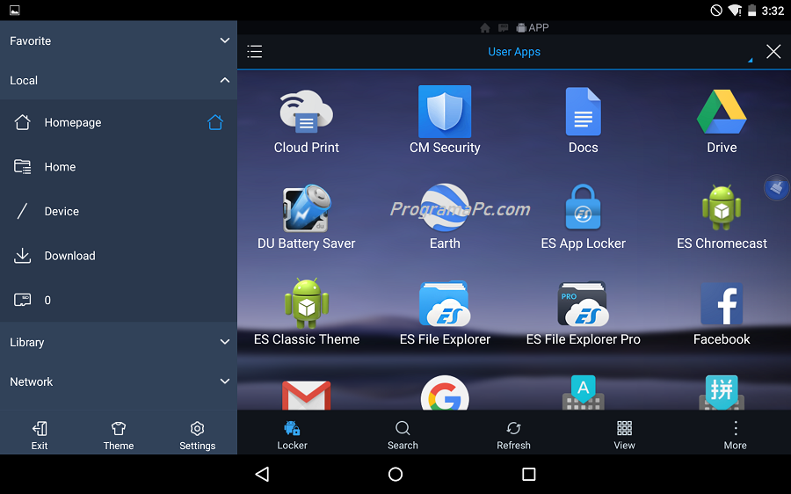Collapse the Local section
The height and width of the screenshot is (494, 791).
[x=225, y=80]
